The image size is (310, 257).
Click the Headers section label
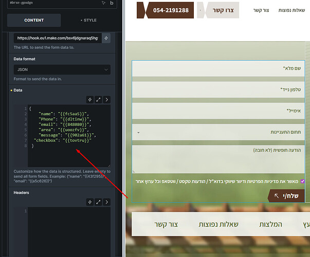pyautogui.click(x=22, y=193)
